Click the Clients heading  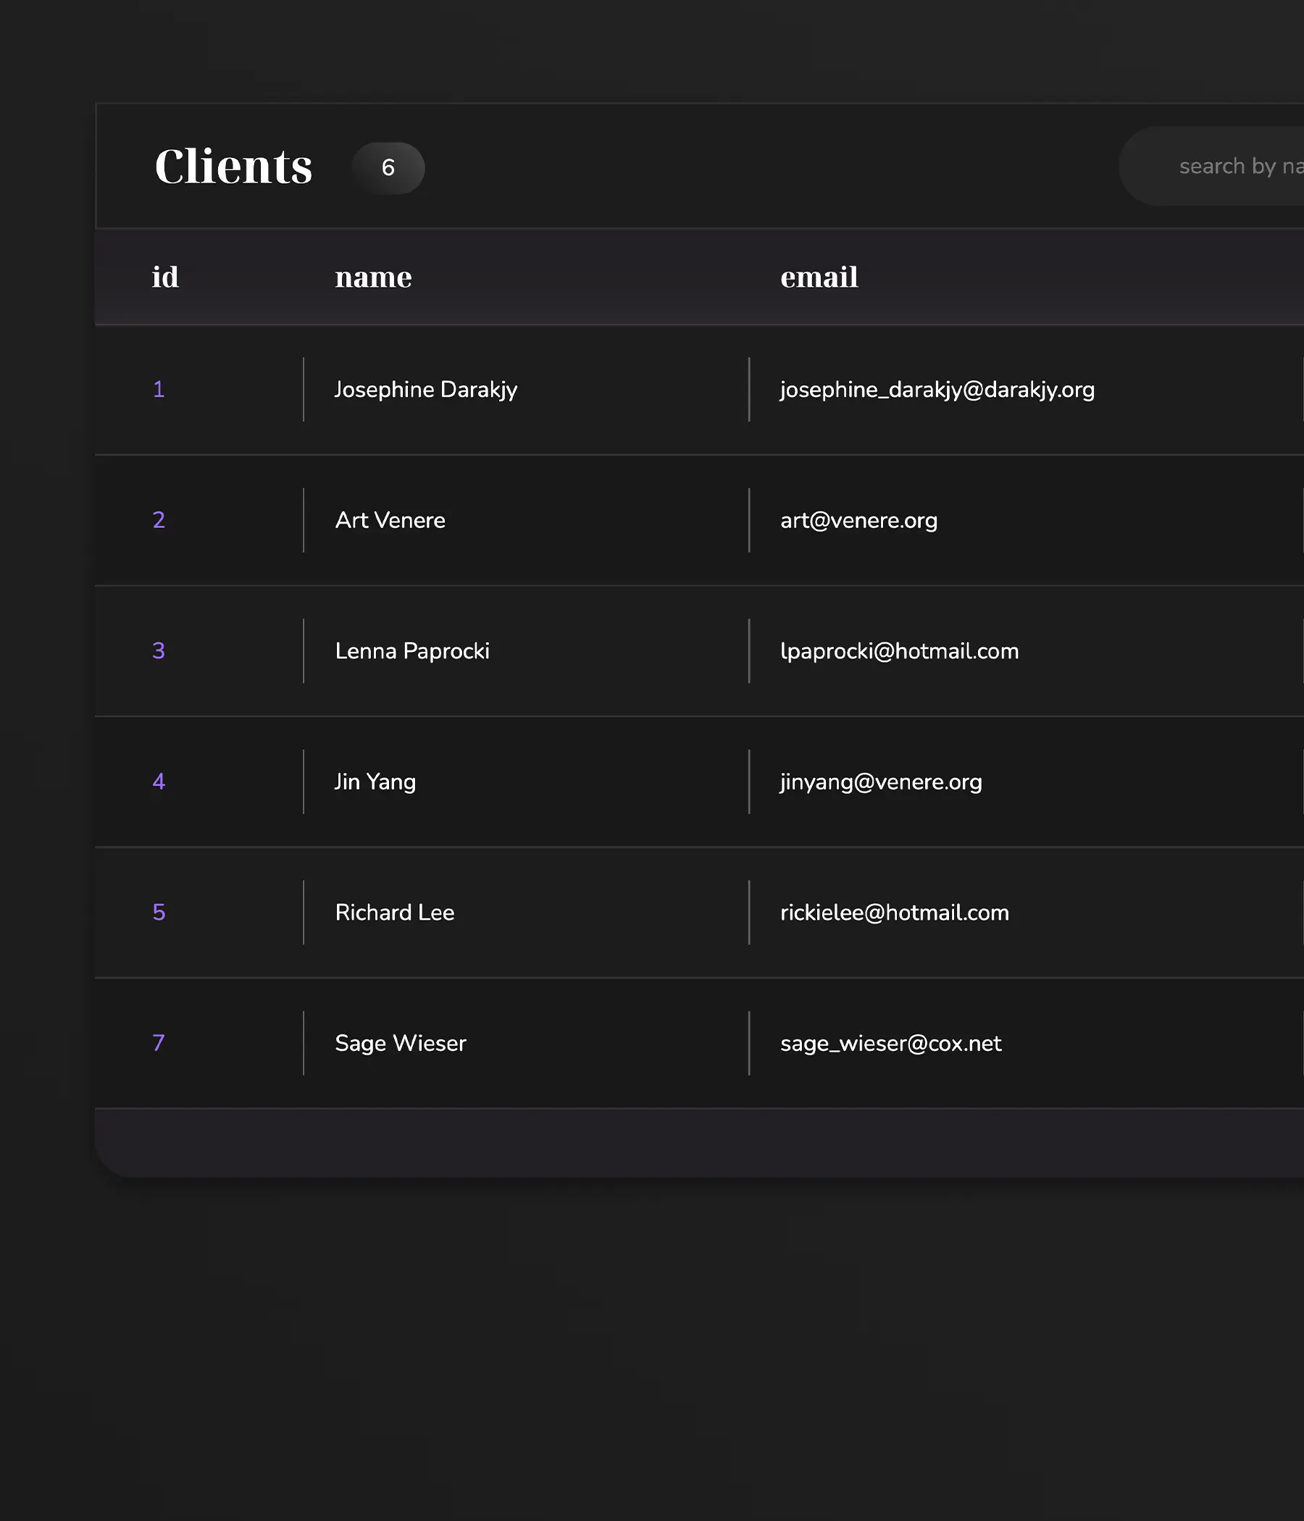233,167
